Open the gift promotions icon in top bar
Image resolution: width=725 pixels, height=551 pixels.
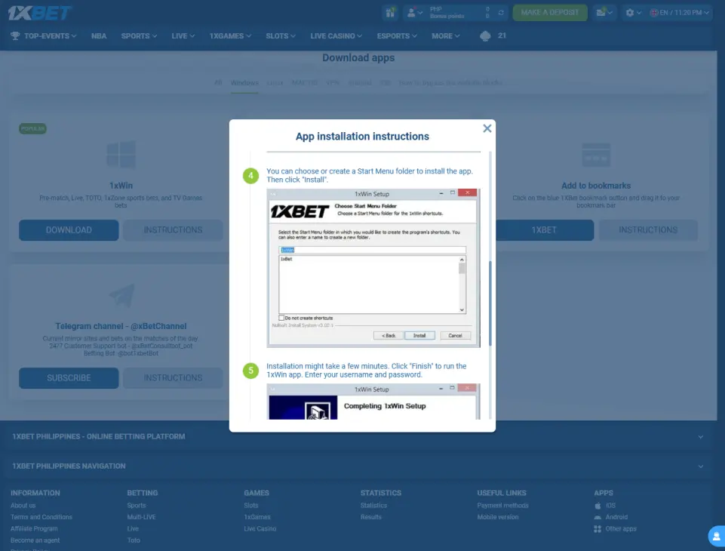click(389, 12)
